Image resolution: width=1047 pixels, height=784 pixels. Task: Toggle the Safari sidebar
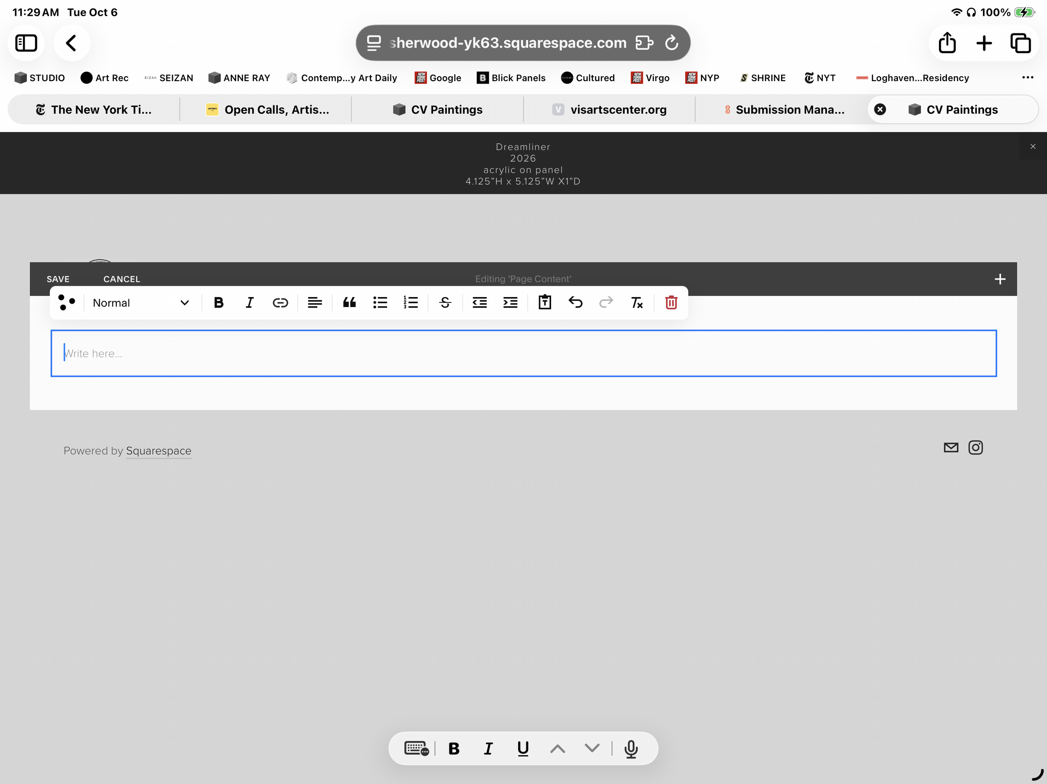point(26,43)
